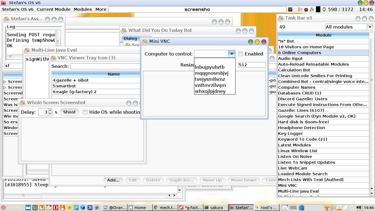
Task: Choose whxojlpjdney in the computer list
Action: click(210, 91)
